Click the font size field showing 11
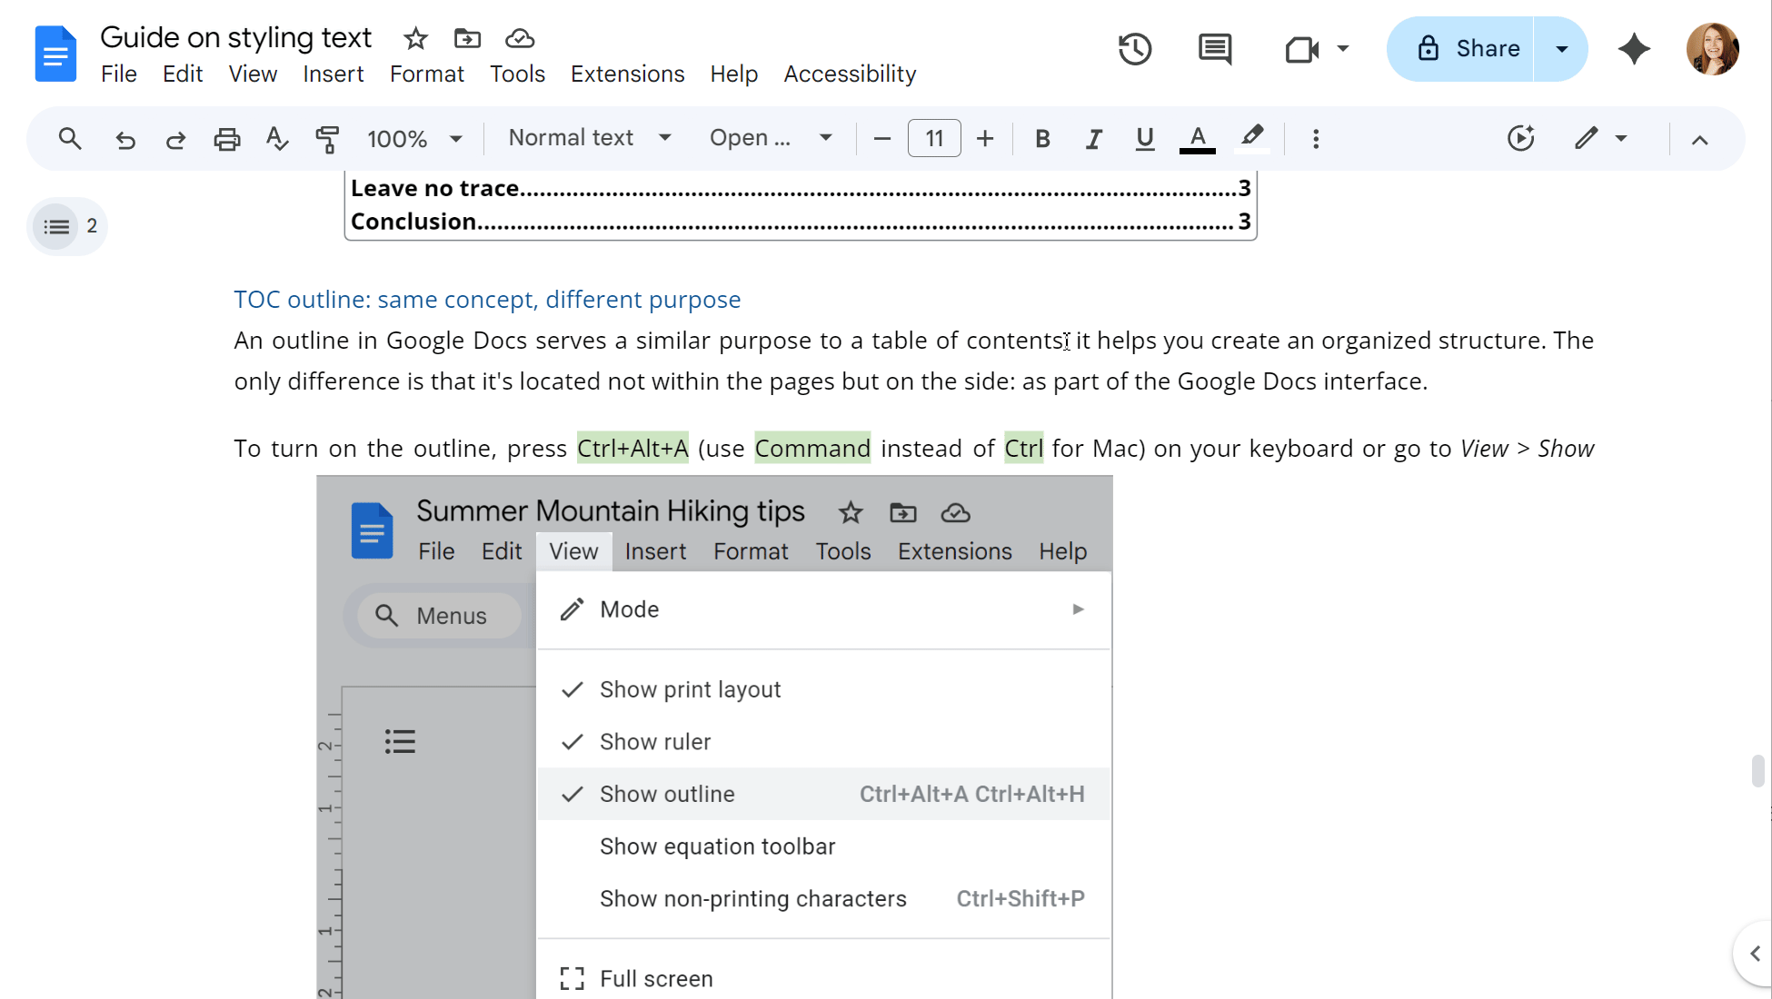 click(934, 139)
